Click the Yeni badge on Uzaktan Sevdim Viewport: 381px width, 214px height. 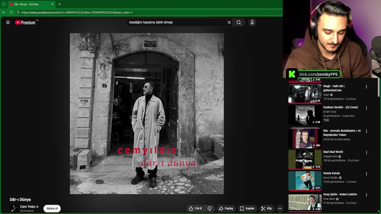pos(327,120)
